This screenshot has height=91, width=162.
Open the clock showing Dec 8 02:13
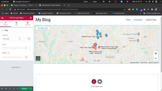[x=137, y=2]
